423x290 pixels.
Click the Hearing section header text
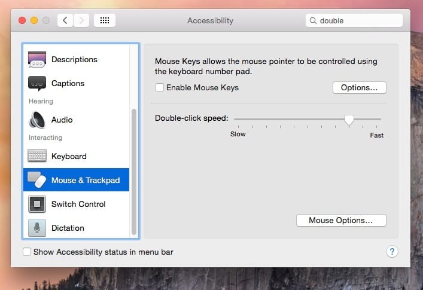(x=41, y=101)
